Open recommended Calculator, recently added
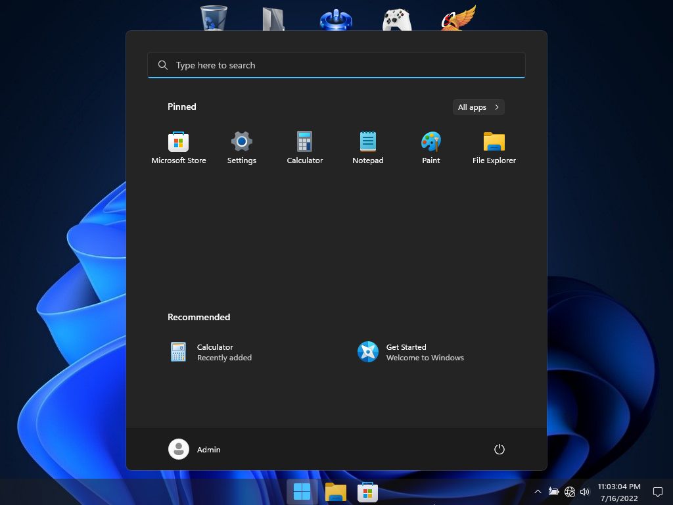673x505 pixels. pos(211,352)
